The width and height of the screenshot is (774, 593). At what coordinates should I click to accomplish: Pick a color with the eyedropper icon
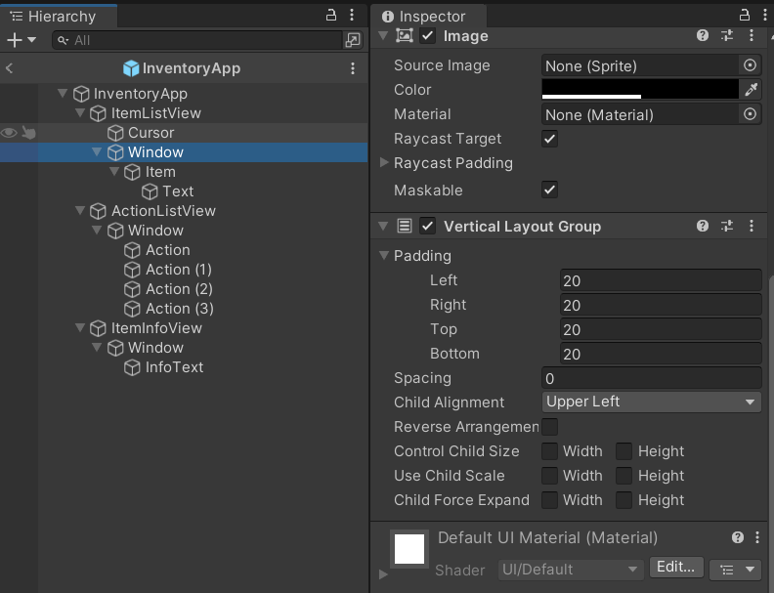tap(751, 90)
